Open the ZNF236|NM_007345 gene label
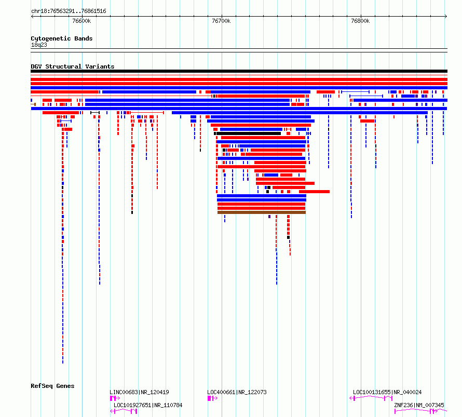The image size is (462, 417). 419,405
